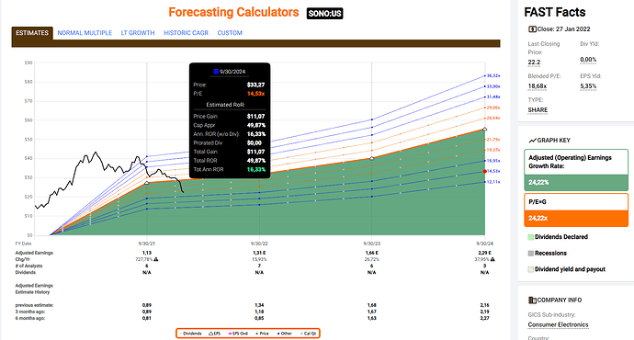The height and width of the screenshot is (340, 634).
Task: Click the 2,29 E adjusted earnings estimate
Action: 484,253
